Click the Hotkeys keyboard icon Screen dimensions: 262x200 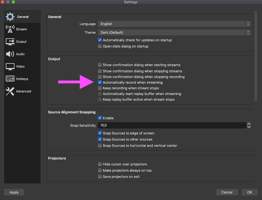[10, 79]
